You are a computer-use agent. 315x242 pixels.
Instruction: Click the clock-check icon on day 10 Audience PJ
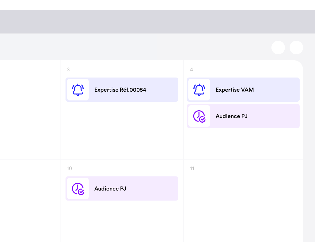coord(78,189)
